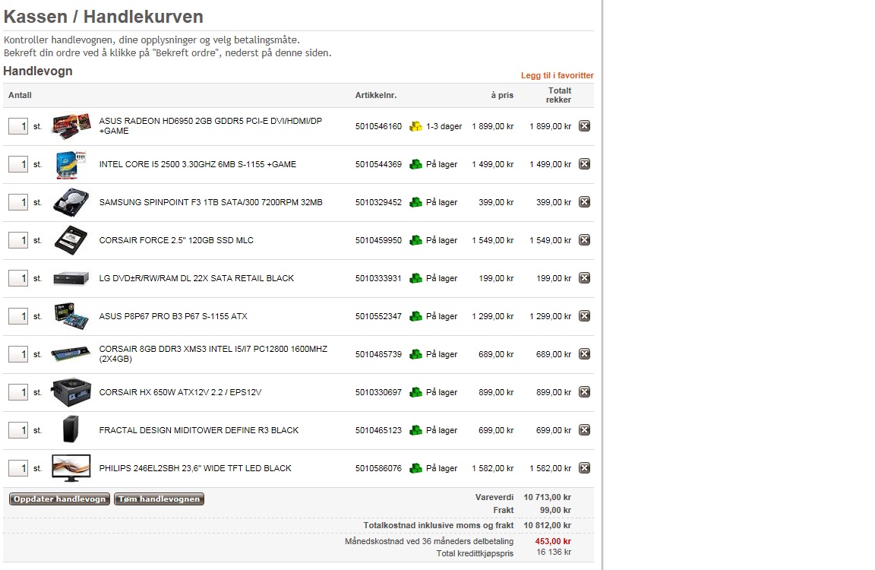Edit quantity field for Fractal Design case
Screen dimensions: 875x570
(18, 430)
